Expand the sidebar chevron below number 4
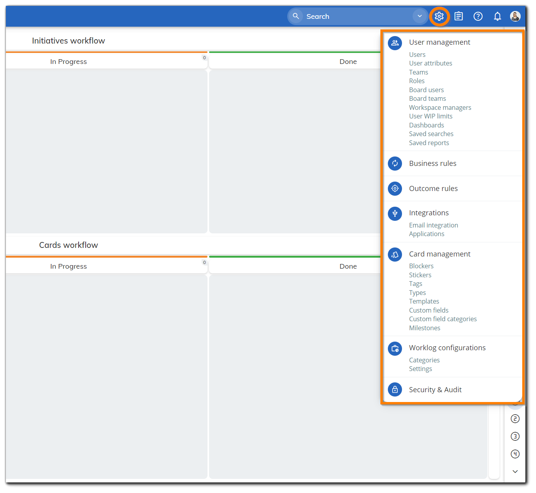The width and height of the screenshot is (536, 493). click(515, 471)
